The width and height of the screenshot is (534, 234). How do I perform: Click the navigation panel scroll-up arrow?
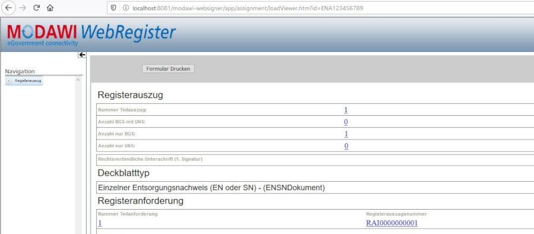78,80
